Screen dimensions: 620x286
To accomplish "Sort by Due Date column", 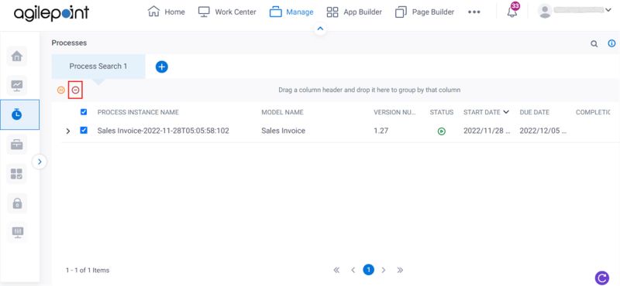I will point(534,112).
